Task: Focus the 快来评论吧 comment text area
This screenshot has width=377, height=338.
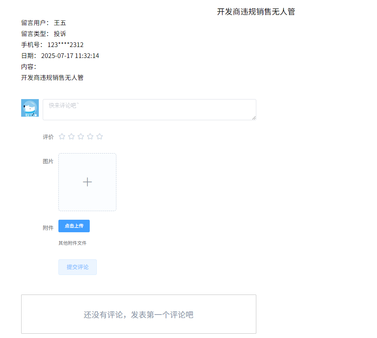Action: [x=149, y=110]
